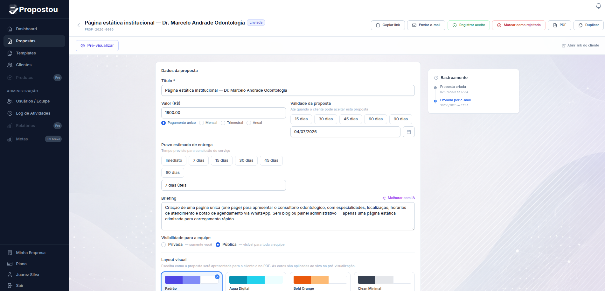The image size is (605, 291).
Task: Select the Clean Minimal layout swatch
Action: click(x=385, y=282)
